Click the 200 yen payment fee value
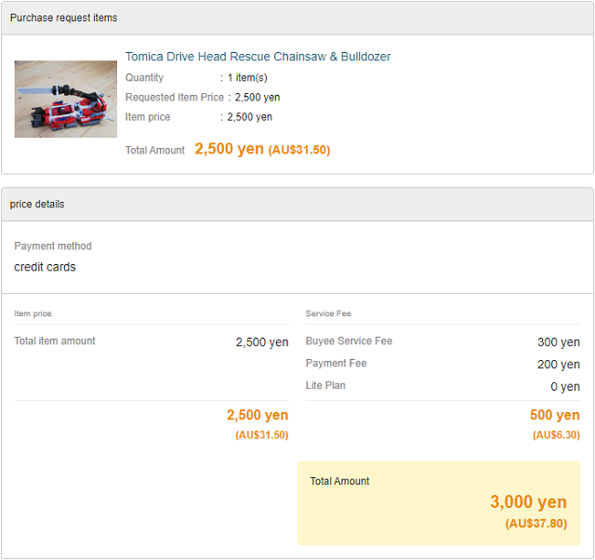Screen dimensions: 595x560 pyautogui.click(x=559, y=365)
